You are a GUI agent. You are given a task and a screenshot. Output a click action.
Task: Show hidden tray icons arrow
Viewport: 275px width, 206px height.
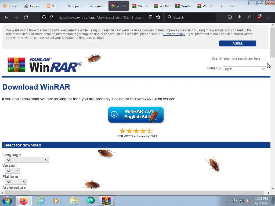[228, 201]
